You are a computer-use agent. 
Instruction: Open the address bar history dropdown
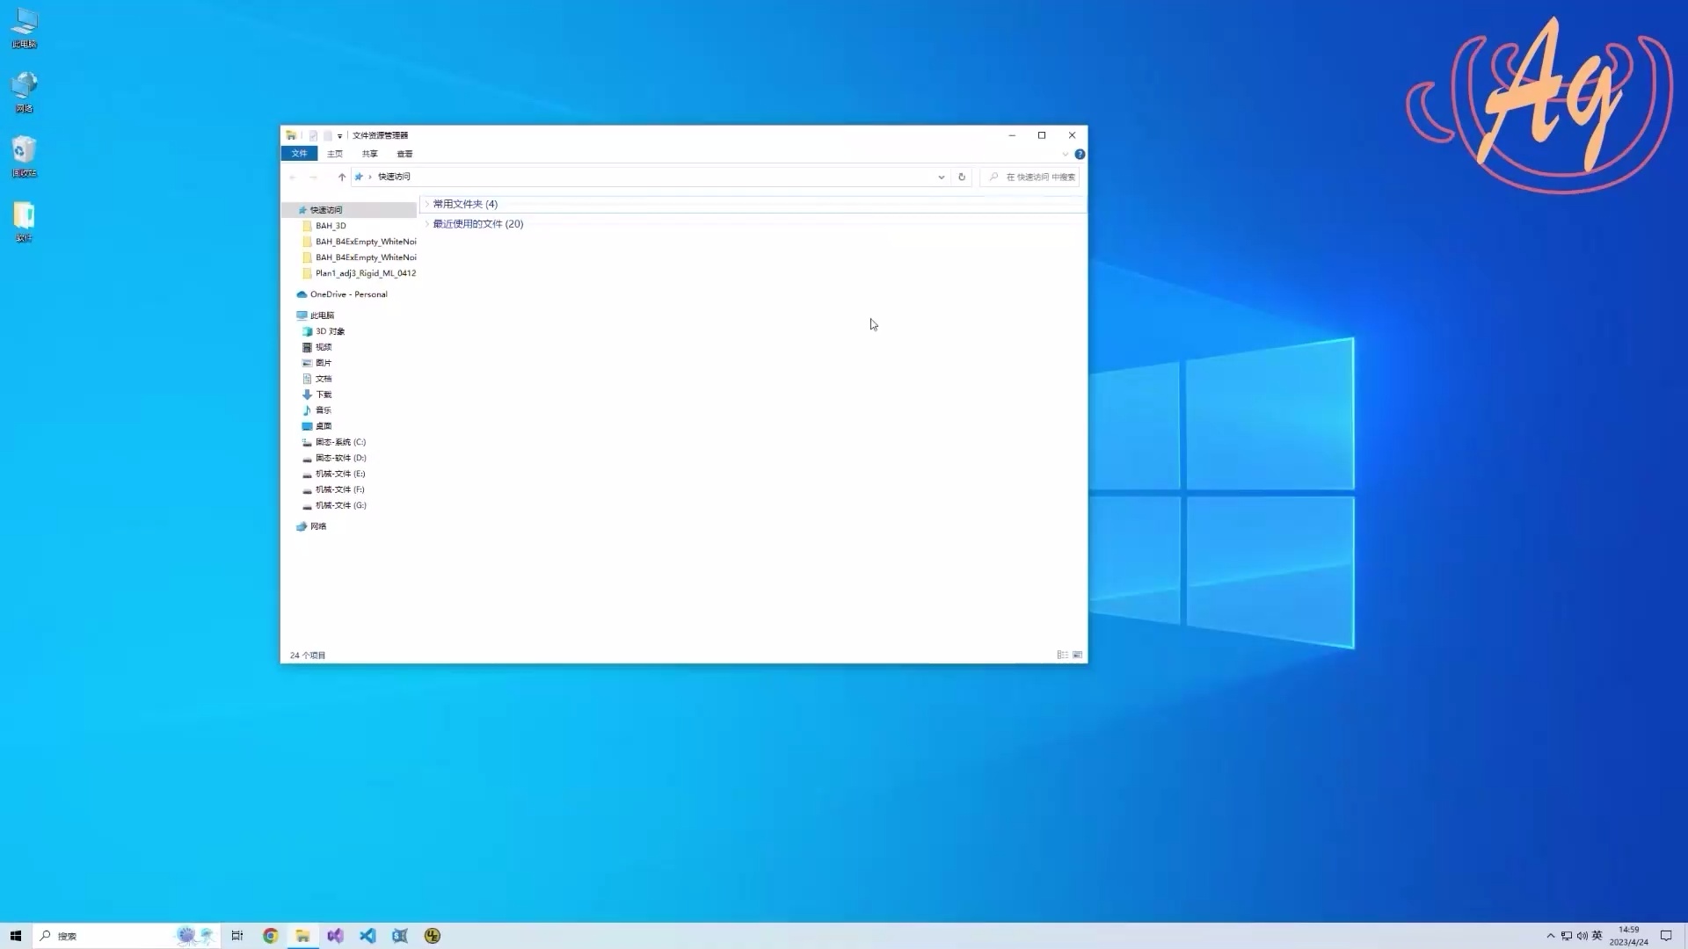tap(941, 177)
